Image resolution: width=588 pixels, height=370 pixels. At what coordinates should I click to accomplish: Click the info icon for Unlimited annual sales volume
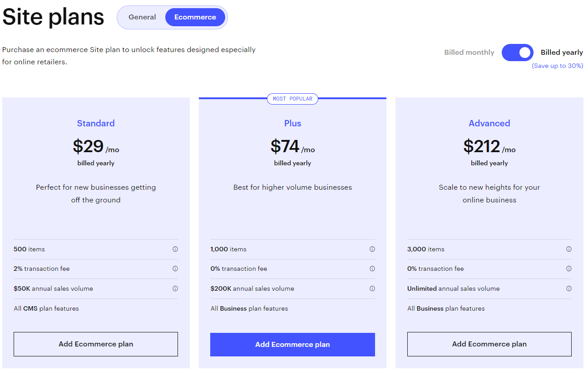coord(569,288)
